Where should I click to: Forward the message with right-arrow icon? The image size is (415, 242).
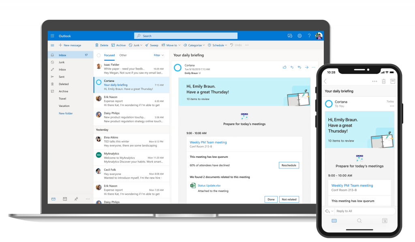click(x=306, y=67)
